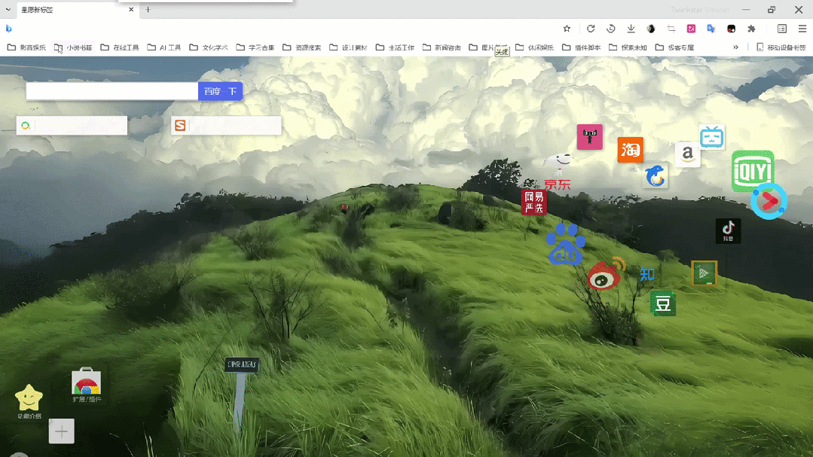
Task: Open the Chrome extensions store tile
Action: coord(87,385)
